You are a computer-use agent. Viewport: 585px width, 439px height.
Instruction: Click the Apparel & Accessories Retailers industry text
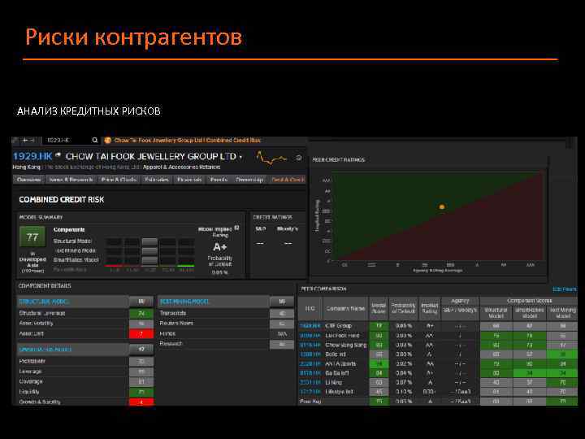181,167
